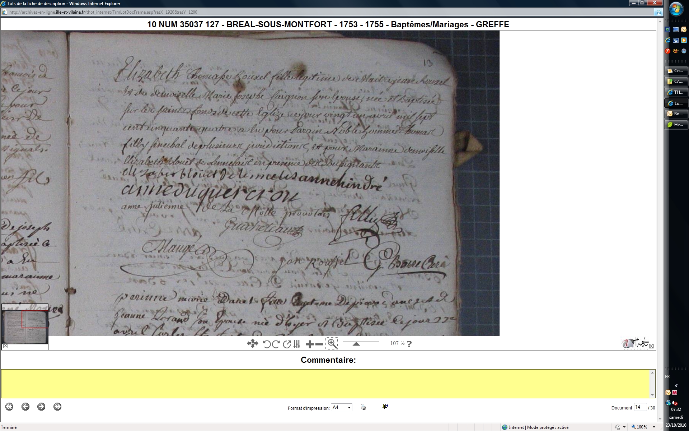Open the 100% zoom level dropdown in status bar
Screen dimensions: 689x431
[x=654, y=427]
